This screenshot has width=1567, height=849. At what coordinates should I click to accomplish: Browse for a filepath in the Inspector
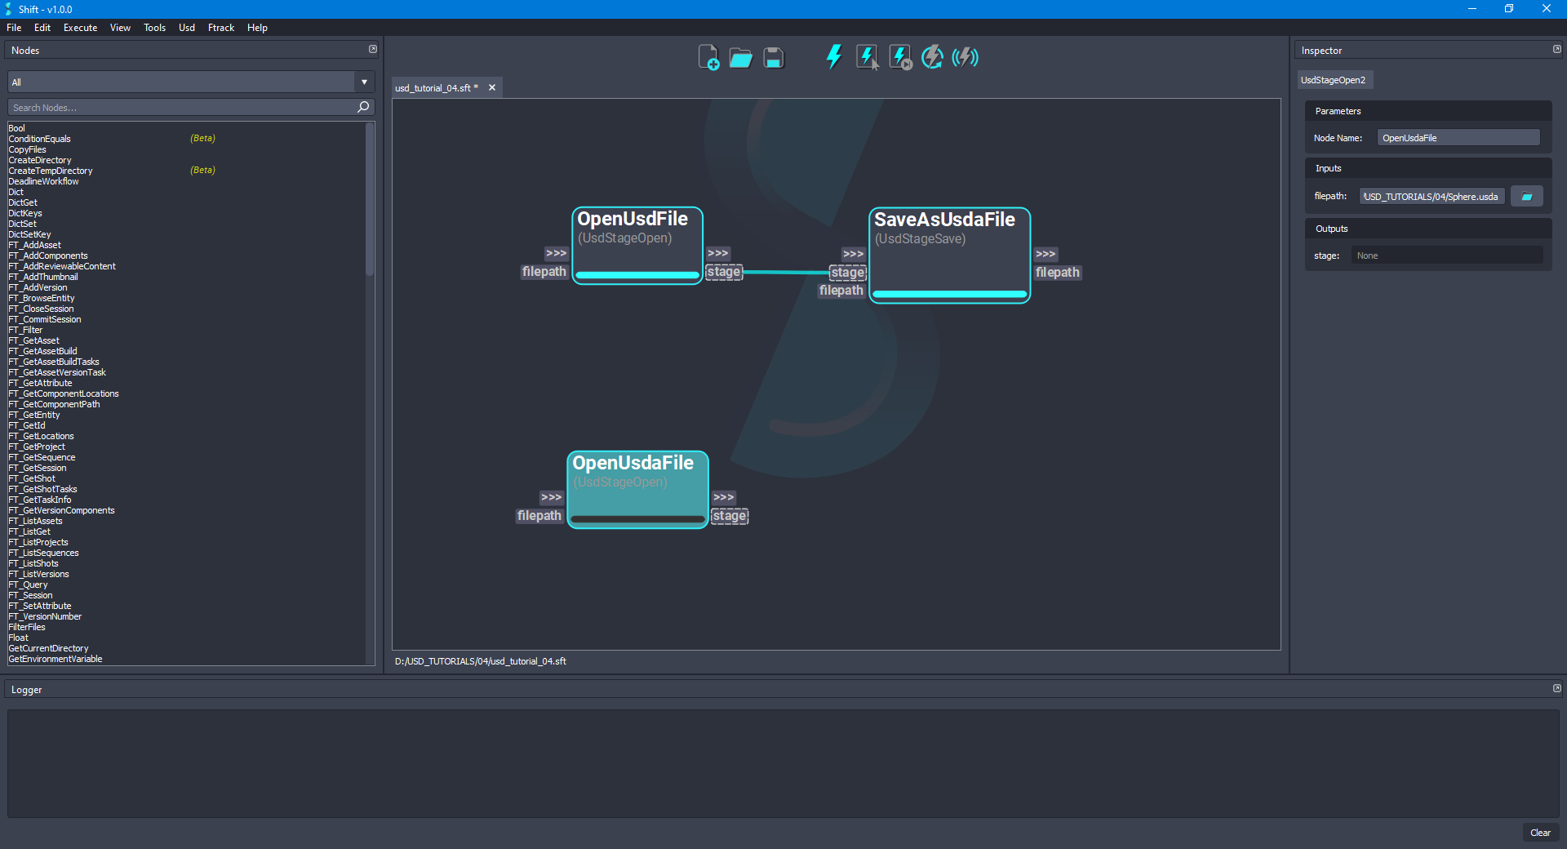click(x=1526, y=196)
